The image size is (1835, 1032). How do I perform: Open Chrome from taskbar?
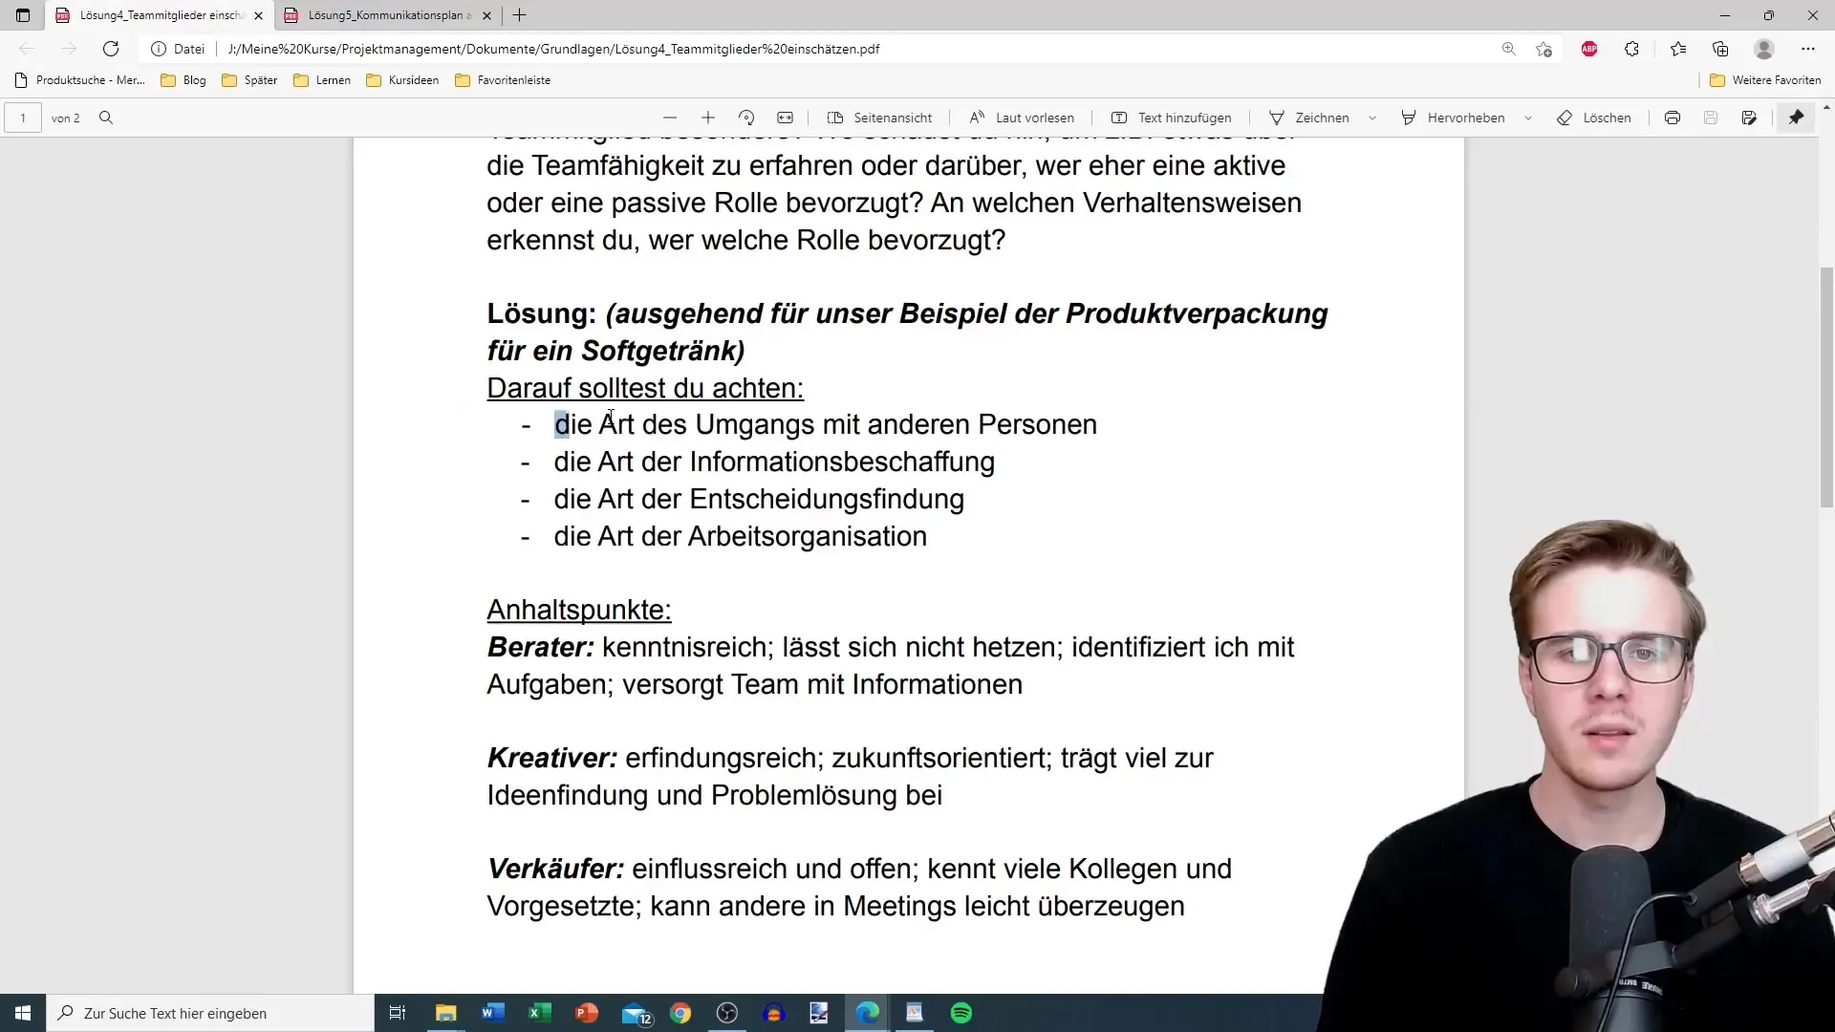680,1013
